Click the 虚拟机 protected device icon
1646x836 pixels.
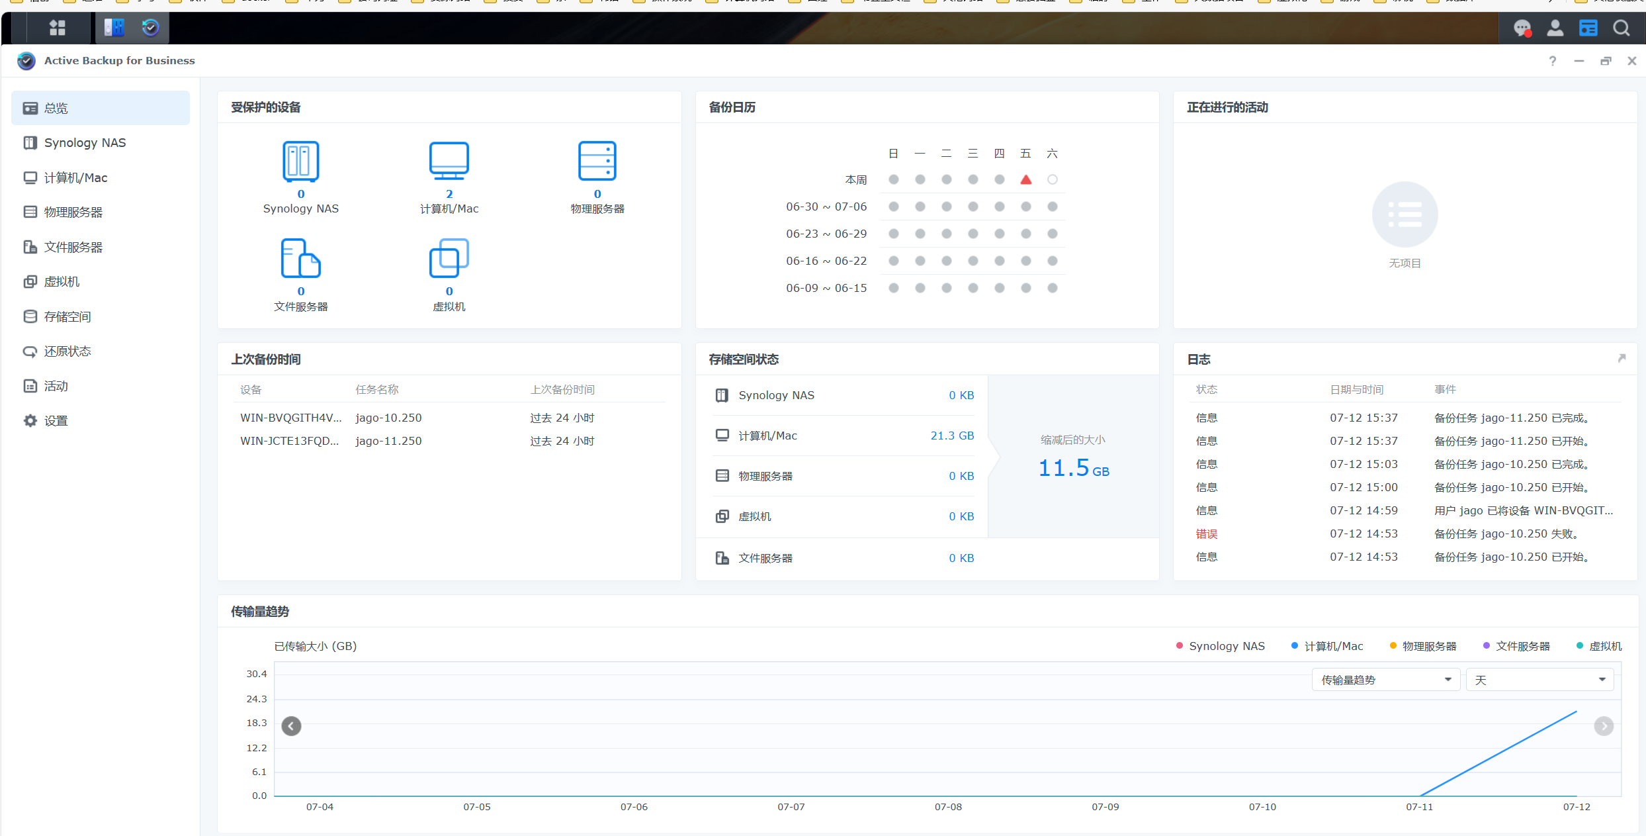(449, 258)
